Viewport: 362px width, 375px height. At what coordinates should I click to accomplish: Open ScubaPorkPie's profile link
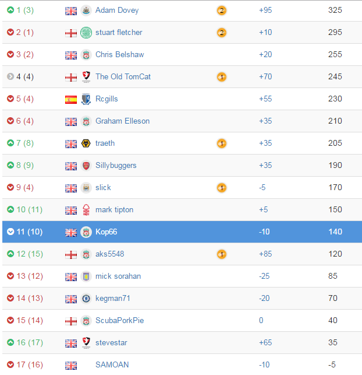click(x=119, y=321)
